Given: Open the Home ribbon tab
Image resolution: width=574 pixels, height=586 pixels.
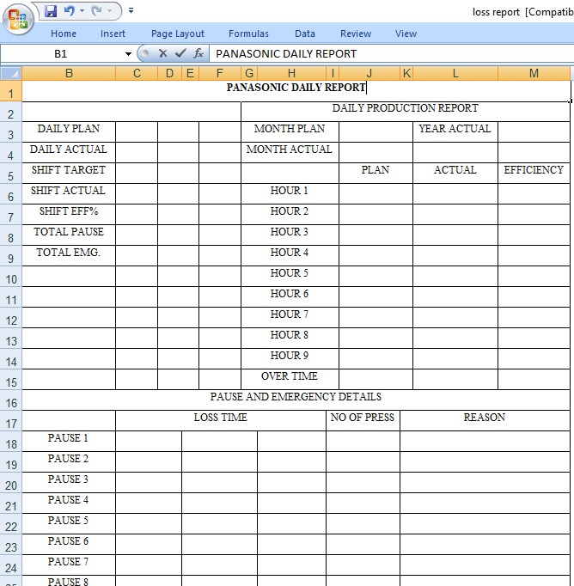Looking at the screenshot, I should [64, 34].
